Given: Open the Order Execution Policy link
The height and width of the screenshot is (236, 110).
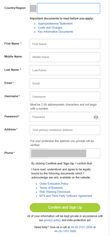Looking at the screenshot, I should click(54, 184).
